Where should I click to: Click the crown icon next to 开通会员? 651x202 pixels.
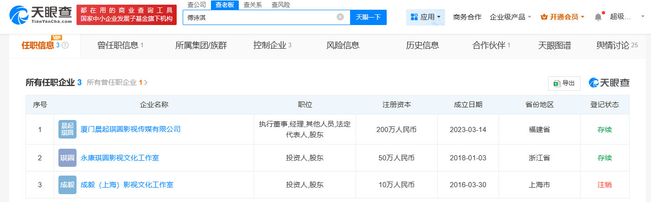tap(544, 17)
